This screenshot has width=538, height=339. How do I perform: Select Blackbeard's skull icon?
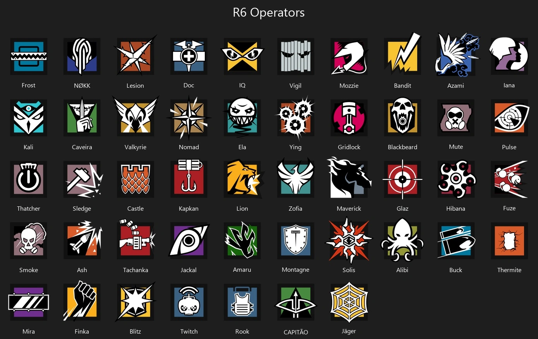pos(403,117)
